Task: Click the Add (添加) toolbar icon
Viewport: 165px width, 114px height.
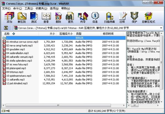Action: click(9, 17)
